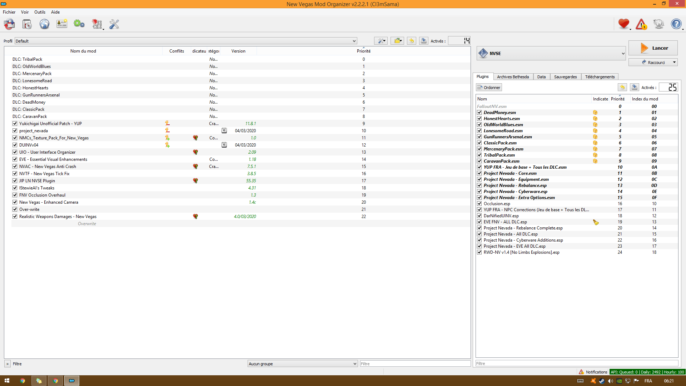The width and height of the screenshot is (686, 386).
Task: Open Settings wrench and screwdriver icon
Action: 114,24
